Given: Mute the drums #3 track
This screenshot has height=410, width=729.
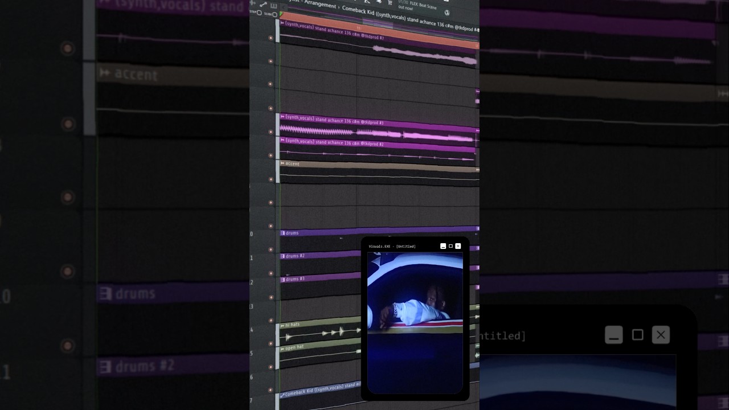Looking at the screenshot, I should click(271, 296).
